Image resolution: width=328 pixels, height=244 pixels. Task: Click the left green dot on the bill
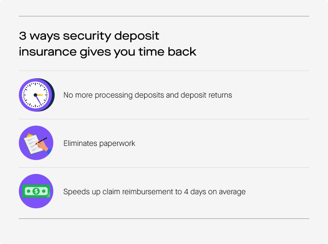click(29, 191)
